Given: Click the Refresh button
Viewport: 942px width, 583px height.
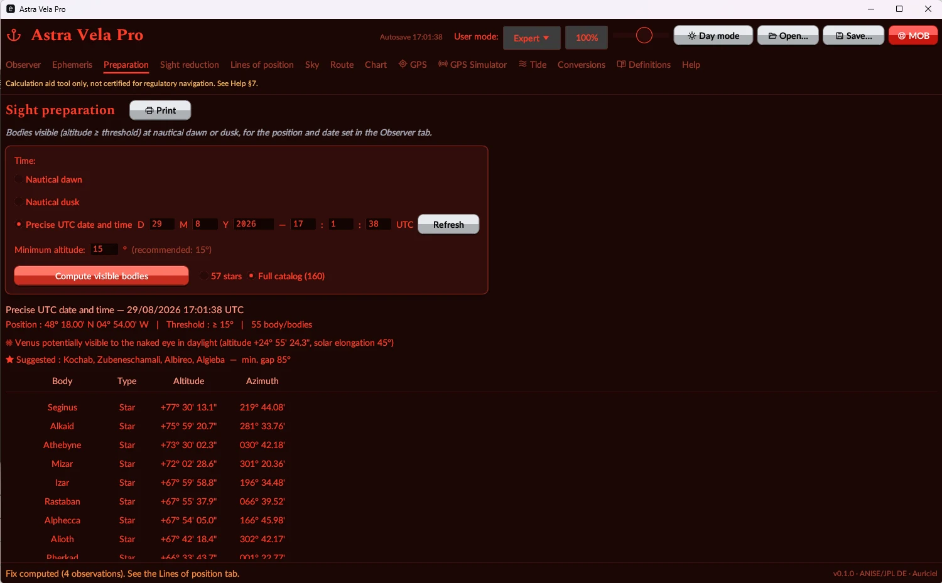Looking at the screenshot, I should click(x=448, y=224).
